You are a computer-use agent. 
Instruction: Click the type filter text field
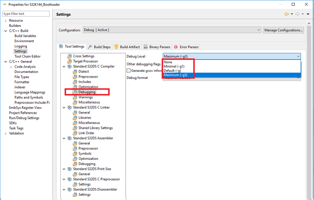coord(26,14)
